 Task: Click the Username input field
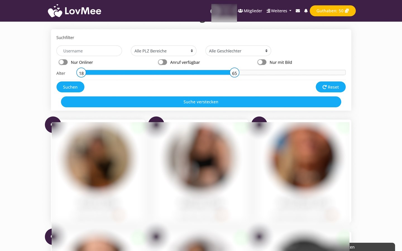tap(89, 51)
